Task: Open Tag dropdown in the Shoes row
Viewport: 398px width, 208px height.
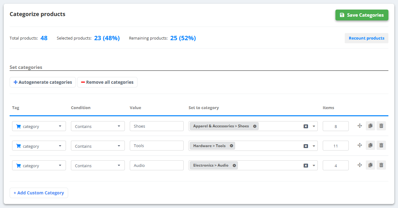Action: (x=39, y=126)
